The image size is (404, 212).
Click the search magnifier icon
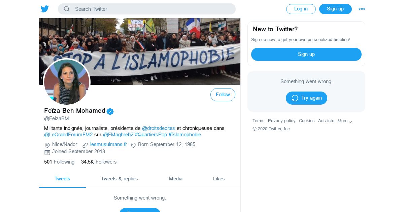click(x=67, y=9)
